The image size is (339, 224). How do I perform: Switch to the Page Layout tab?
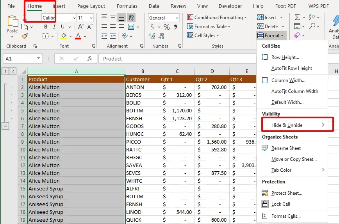91,6
